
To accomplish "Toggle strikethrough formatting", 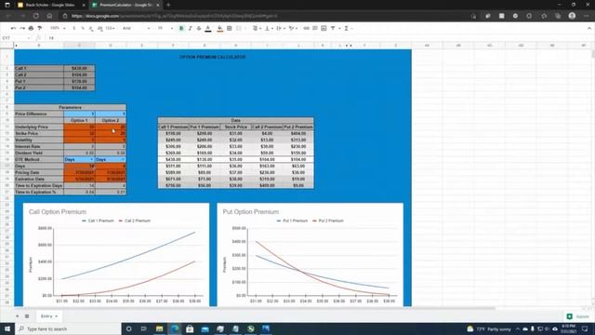I will [x=198, y=29].
